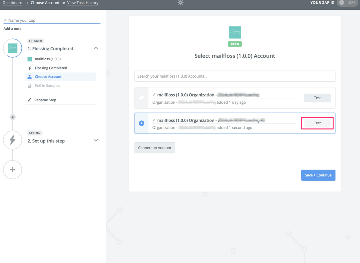360x263 pixels.
Task: Click the lock icon beside Pull In Samples
Action: click(x=30, y=86)
